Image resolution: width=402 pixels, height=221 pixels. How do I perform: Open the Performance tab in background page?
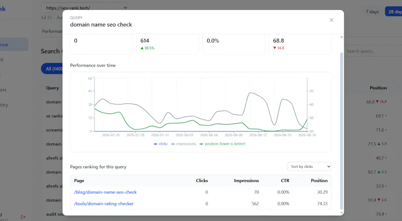pyautogui.click(x=52, y=31)
